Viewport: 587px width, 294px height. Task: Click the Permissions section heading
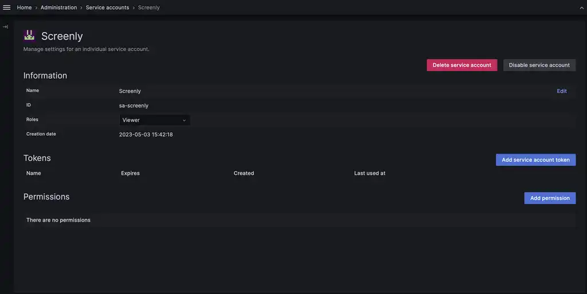click(x=46, y=197)
